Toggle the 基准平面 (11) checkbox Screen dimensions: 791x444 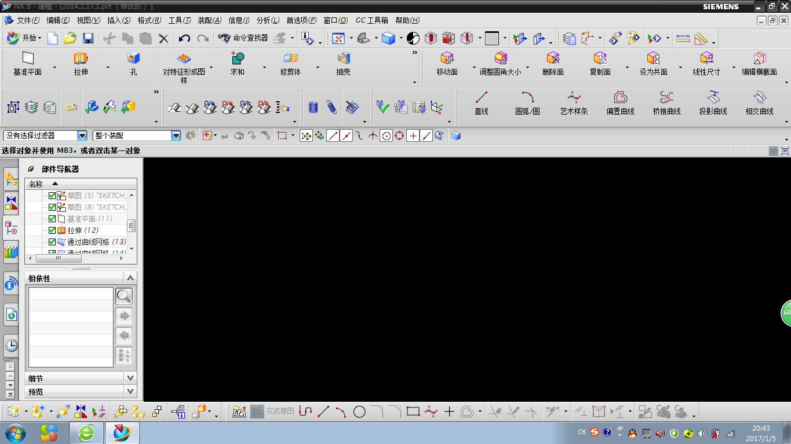click(x=52, y=219)
